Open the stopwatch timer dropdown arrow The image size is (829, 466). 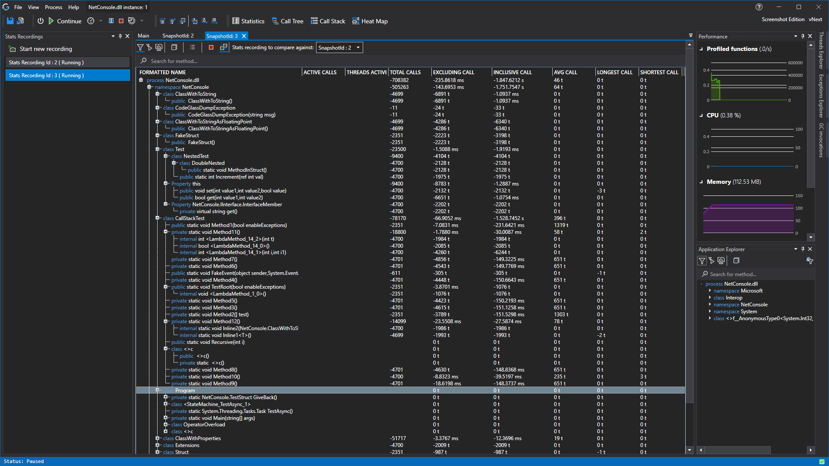pyautogui.click(x=101, y=21)
